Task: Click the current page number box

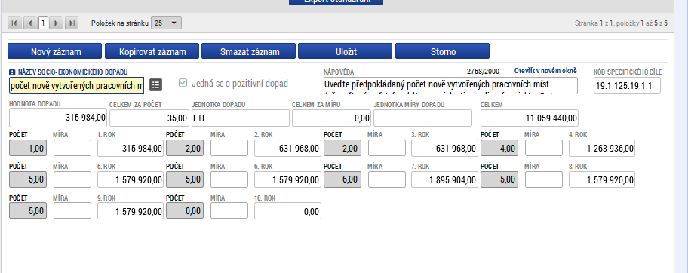Action: point(42,23)
